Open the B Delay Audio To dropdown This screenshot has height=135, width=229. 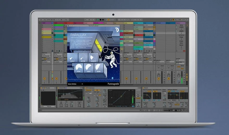pos(170,62)
